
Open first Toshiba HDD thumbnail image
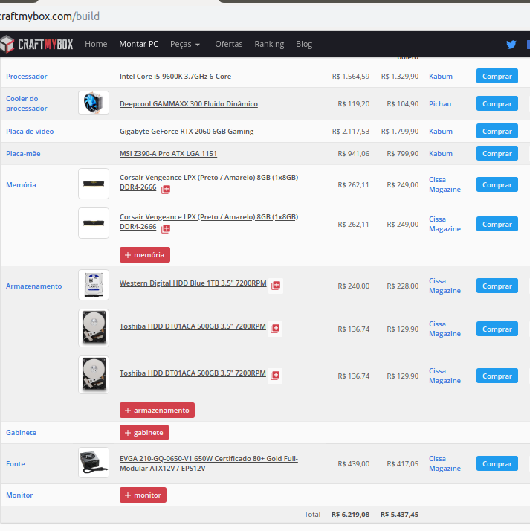pos(94,328)
